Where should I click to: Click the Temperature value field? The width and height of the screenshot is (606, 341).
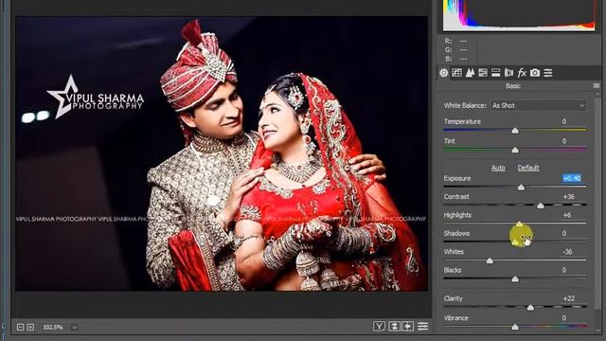564,121
